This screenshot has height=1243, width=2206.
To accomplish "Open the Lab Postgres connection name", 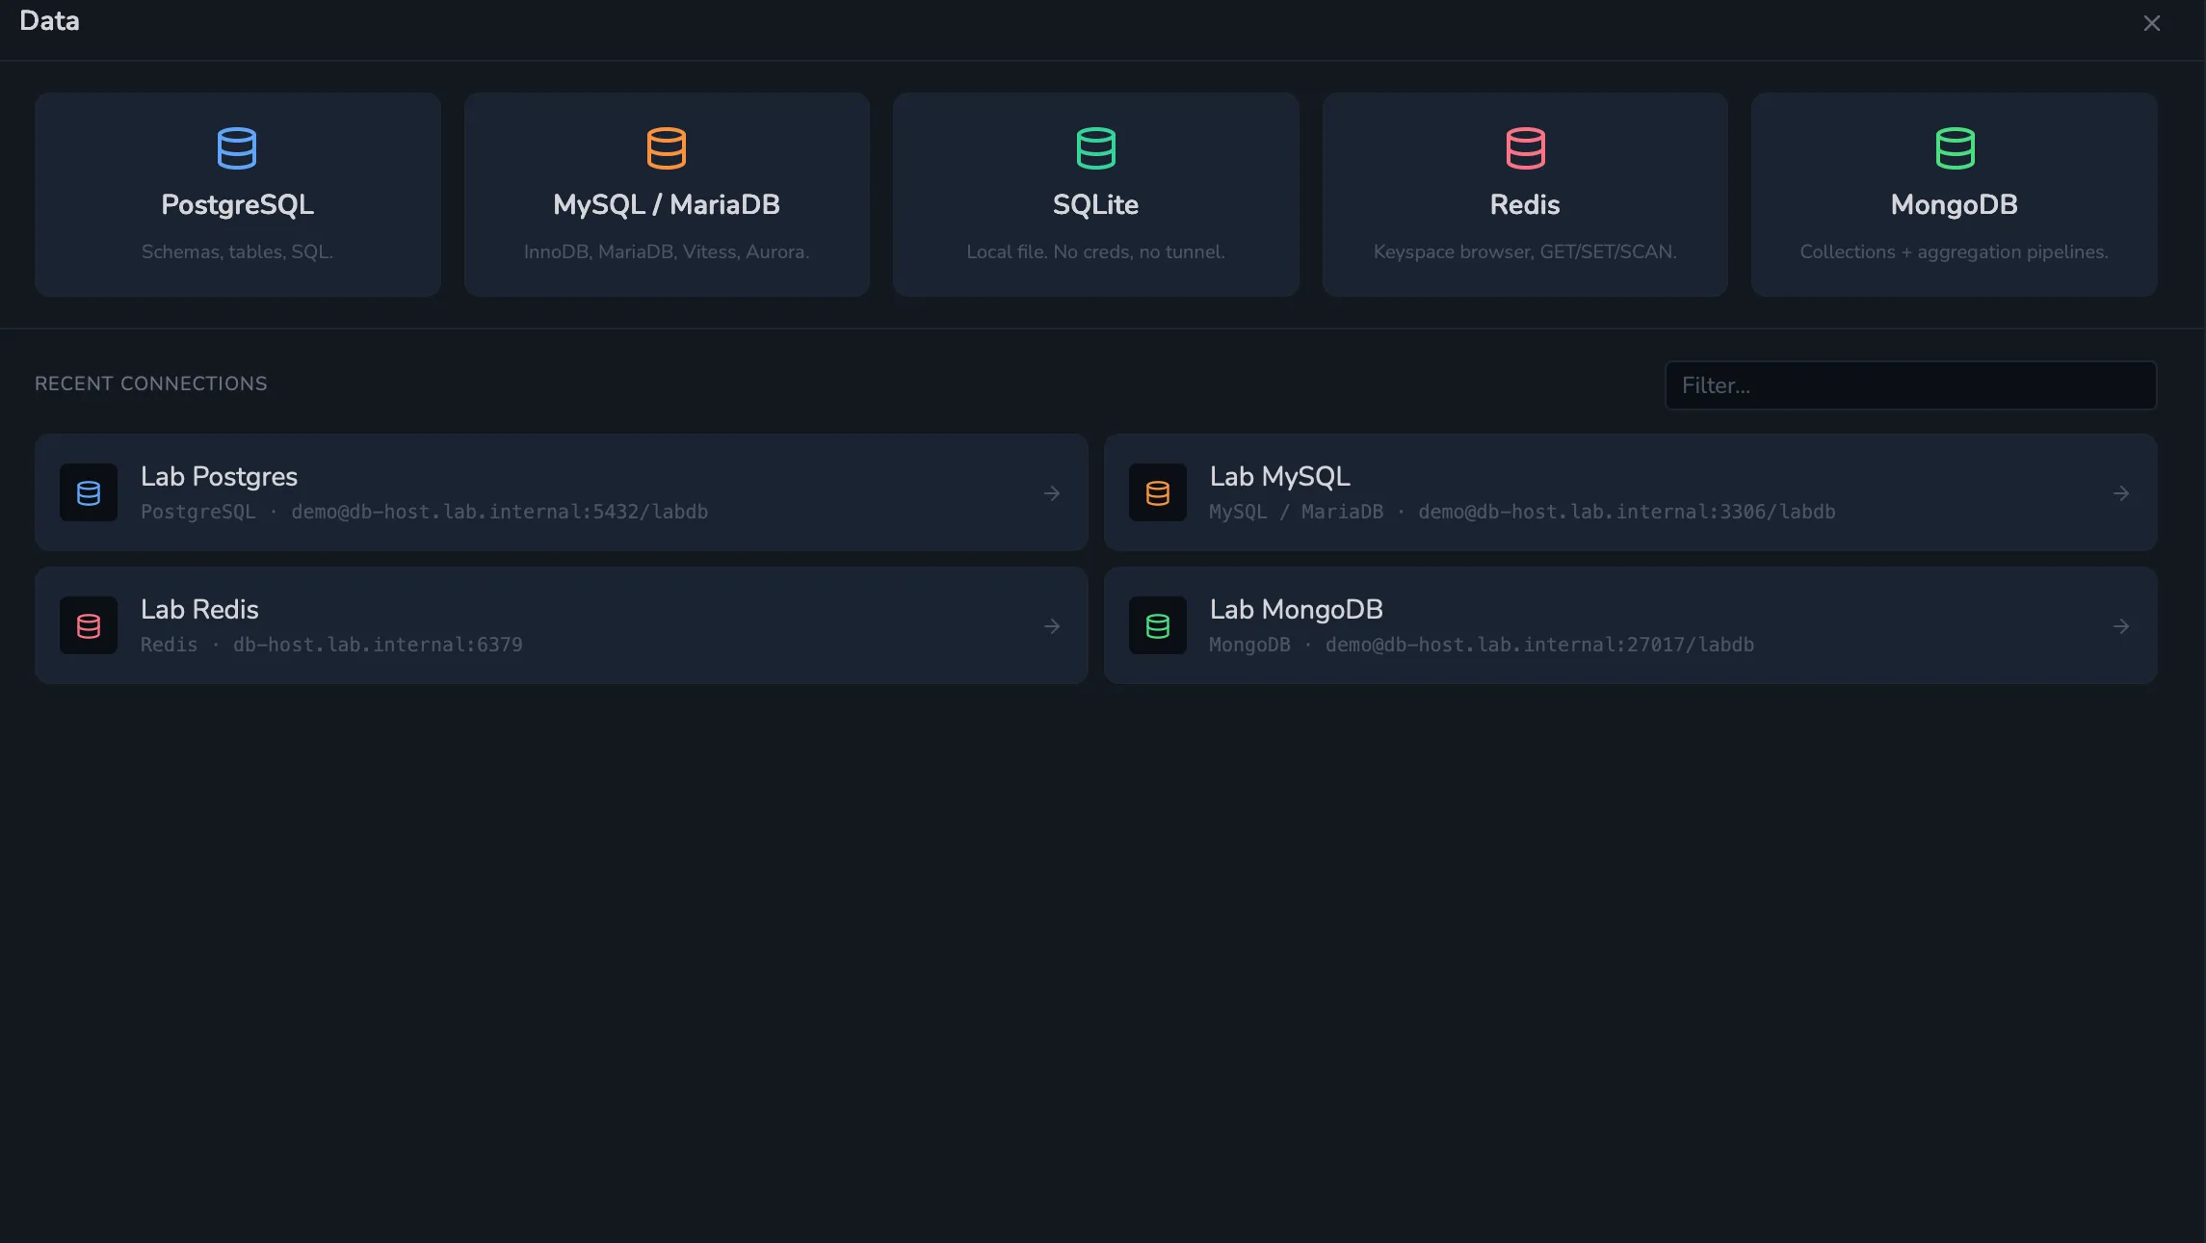I will [219, 476].
